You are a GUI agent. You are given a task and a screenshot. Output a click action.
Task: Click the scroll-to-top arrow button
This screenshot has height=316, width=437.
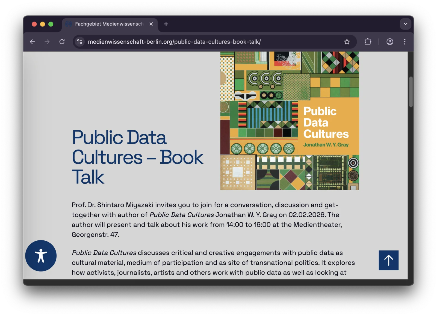[388, 260]
